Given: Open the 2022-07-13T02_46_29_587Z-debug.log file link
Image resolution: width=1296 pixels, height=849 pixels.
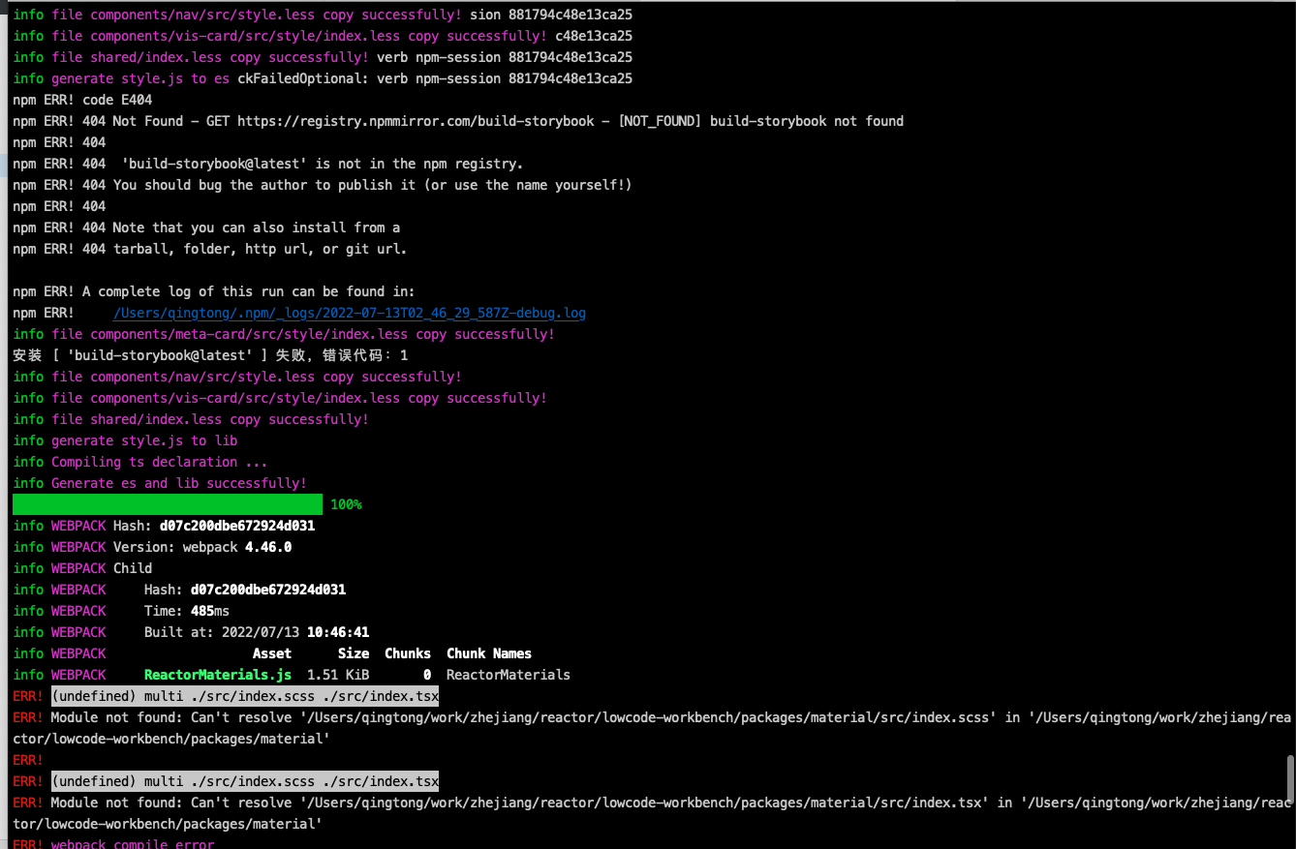Looking at the screenshot, I should (x=350, y=313).
